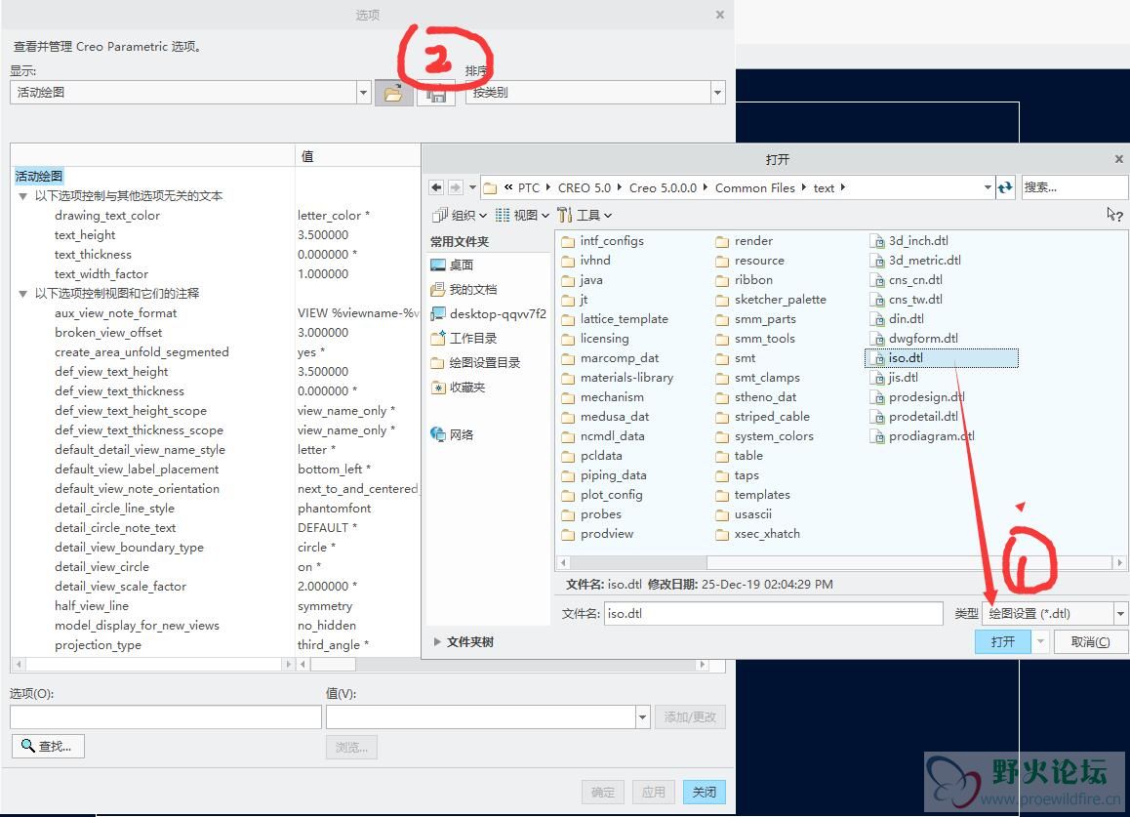1130x817 pixels.
Task: Click the PTC path breadcrumb
Action: [528, 187]
